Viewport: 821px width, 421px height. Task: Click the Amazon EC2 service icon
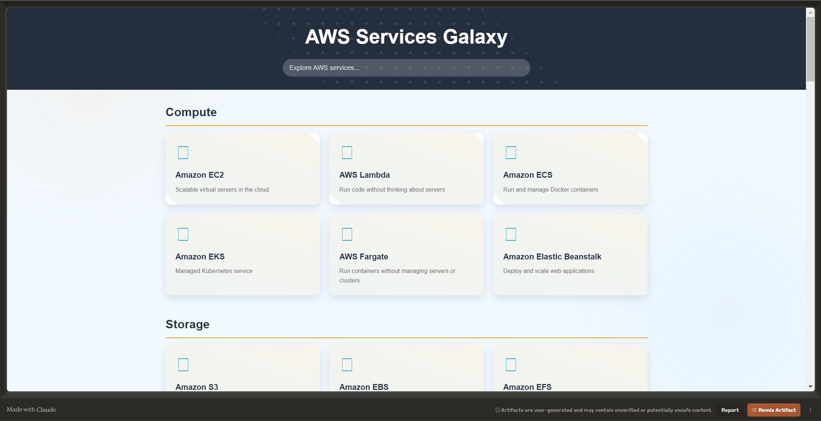[x=183, y=152]
